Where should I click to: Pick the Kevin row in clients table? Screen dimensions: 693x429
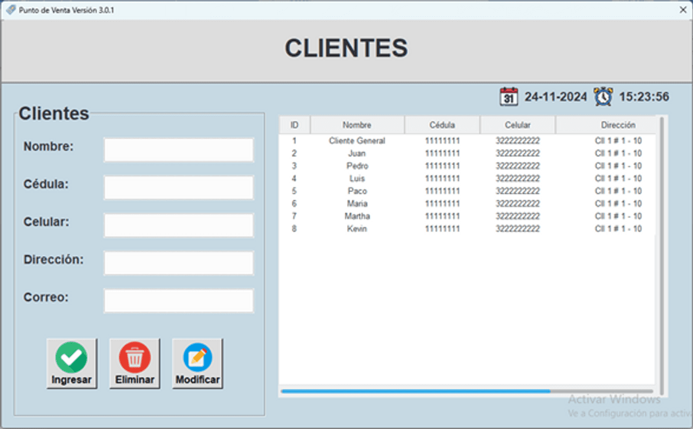click(357, 229)
